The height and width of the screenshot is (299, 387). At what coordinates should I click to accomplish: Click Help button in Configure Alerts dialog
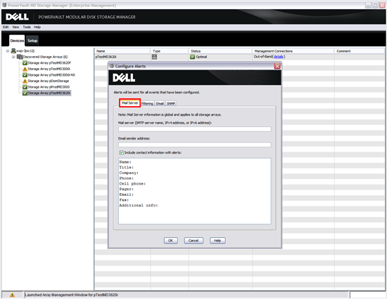pyautogui.click(x=217, y=241)
